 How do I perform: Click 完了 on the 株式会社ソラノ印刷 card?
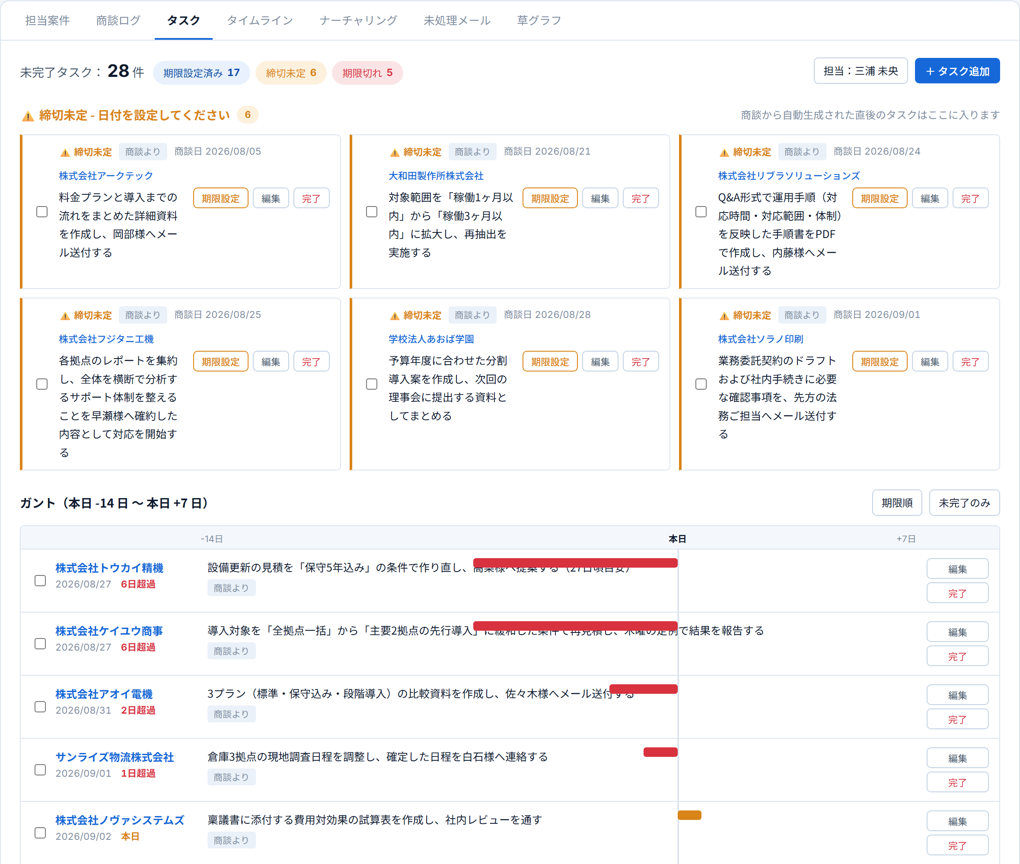click(x=970, y=362)
